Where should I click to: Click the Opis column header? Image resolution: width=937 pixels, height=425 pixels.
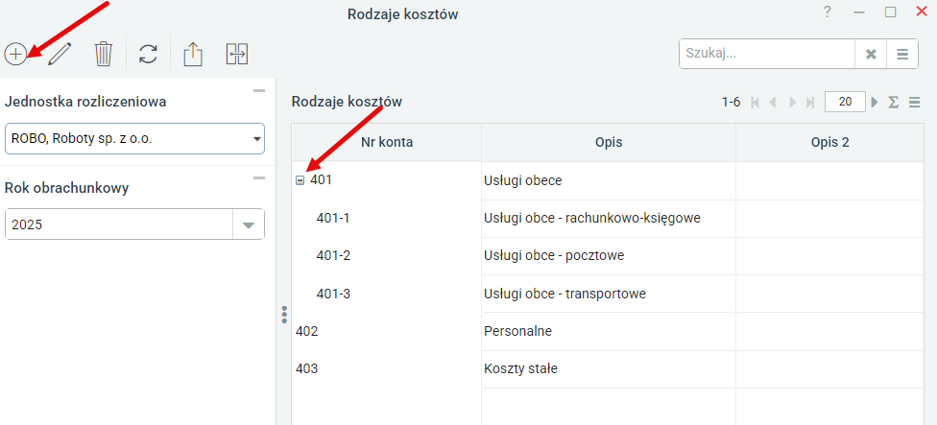(x=609, y=142)
